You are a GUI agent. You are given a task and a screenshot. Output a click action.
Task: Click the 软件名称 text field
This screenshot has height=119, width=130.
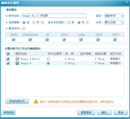click(x=54, y=16)
